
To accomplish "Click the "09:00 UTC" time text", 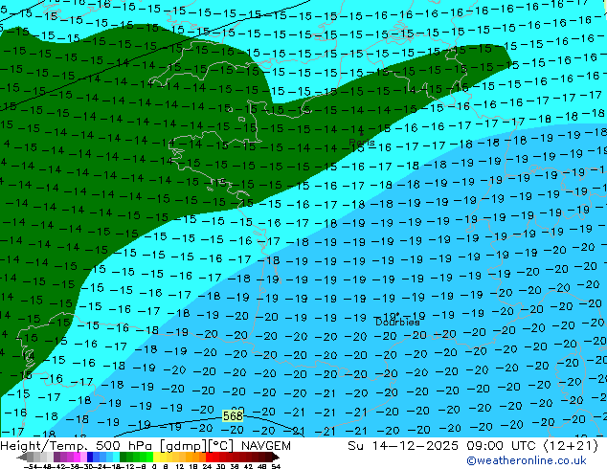I will pyautogui.click(x=503, y=446).
